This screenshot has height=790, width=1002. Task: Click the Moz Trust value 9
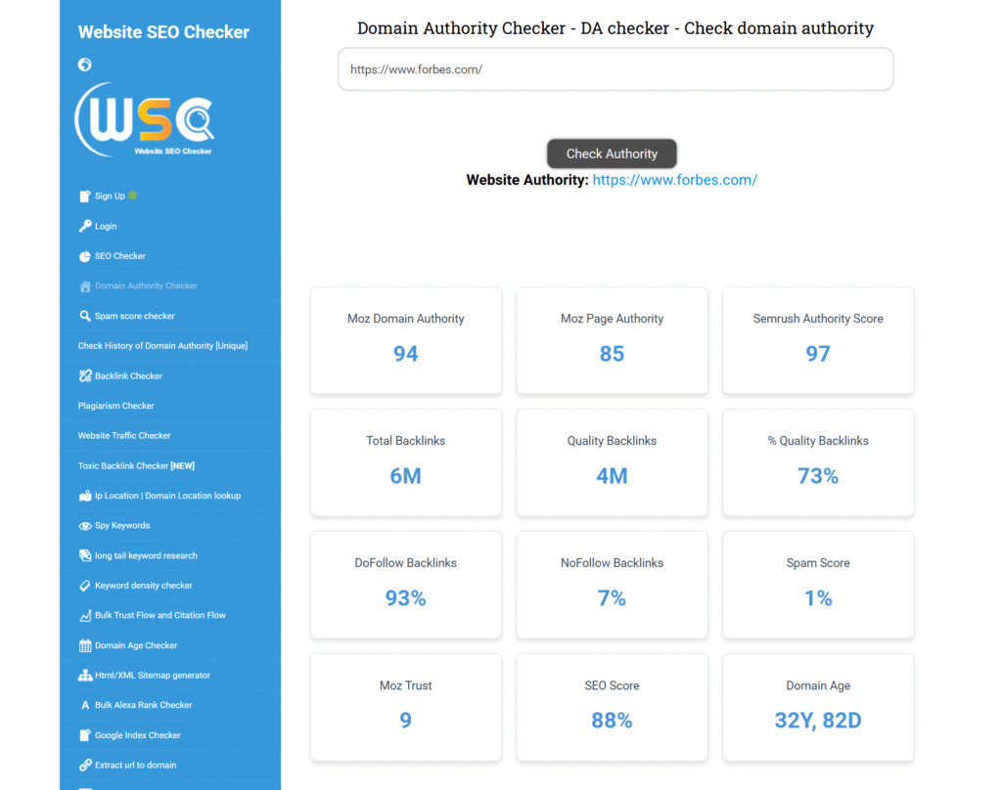pos(406,721)
